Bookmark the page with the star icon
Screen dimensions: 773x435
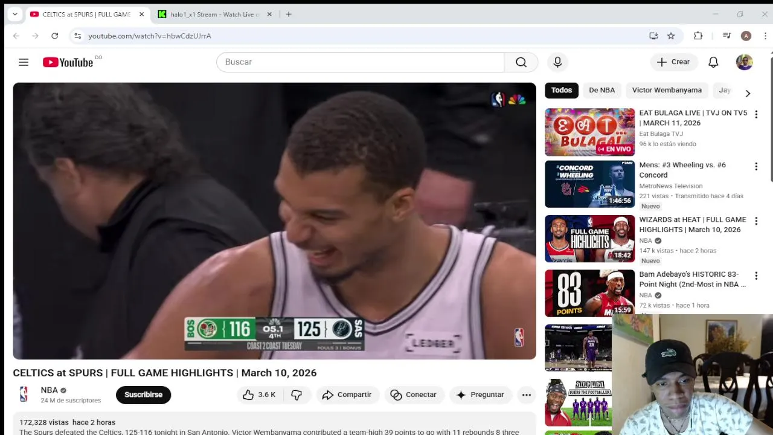671,36
